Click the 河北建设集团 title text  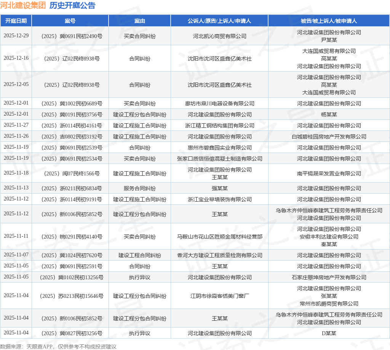23,5
